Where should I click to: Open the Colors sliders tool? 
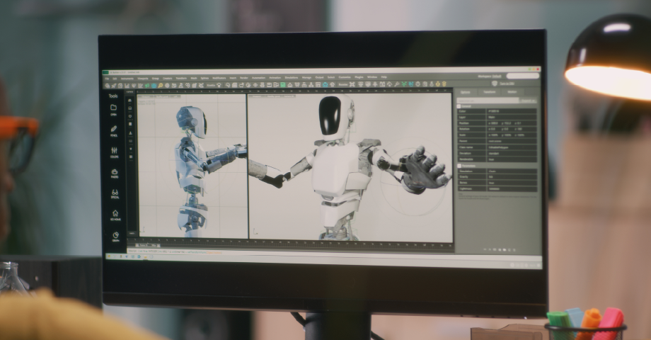[114, 152]
